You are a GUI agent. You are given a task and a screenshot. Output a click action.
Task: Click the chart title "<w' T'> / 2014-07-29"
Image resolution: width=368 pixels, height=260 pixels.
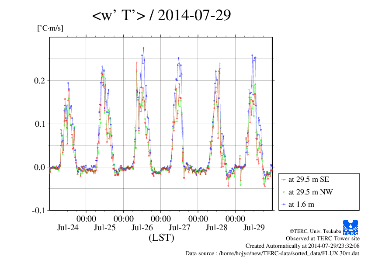click(x=161, y=15)
